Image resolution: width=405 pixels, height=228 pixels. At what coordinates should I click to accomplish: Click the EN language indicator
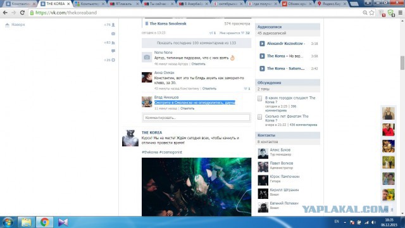coord(337,222)
